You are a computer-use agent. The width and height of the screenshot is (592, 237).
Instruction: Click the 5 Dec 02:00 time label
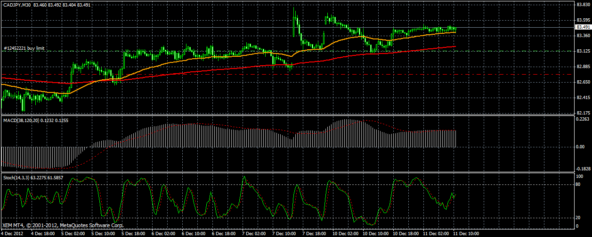point(73,233)
